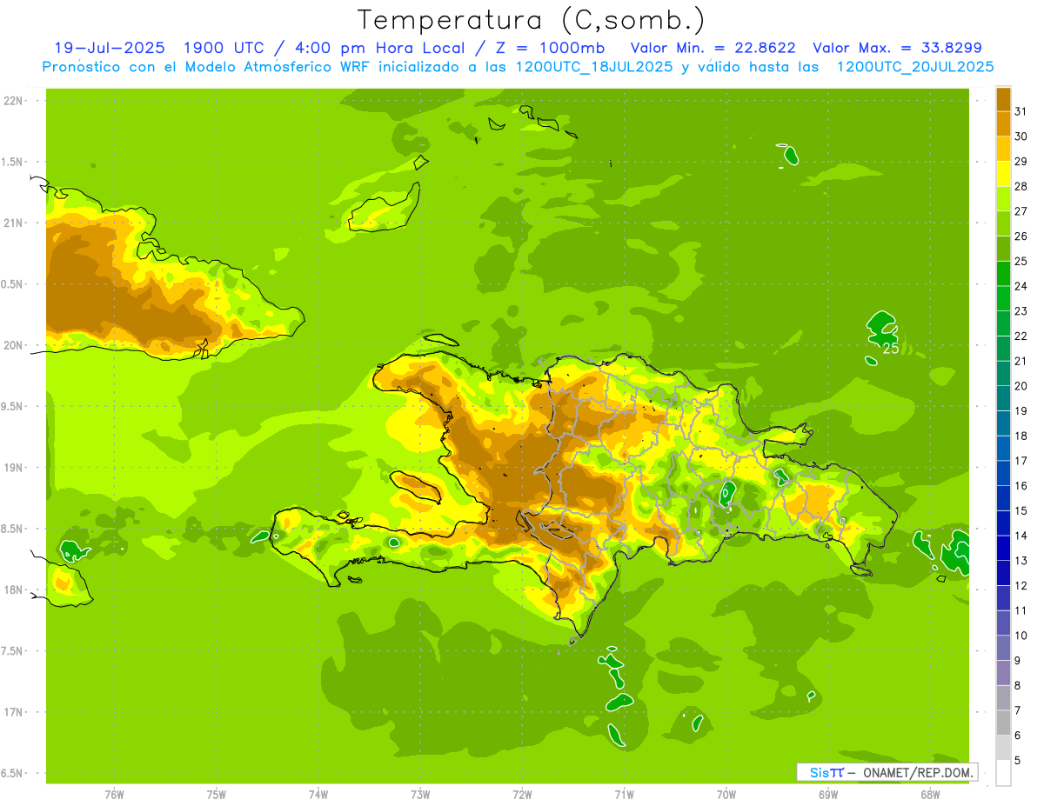Select the date text "19-Jul-2025"

[110, 48]
